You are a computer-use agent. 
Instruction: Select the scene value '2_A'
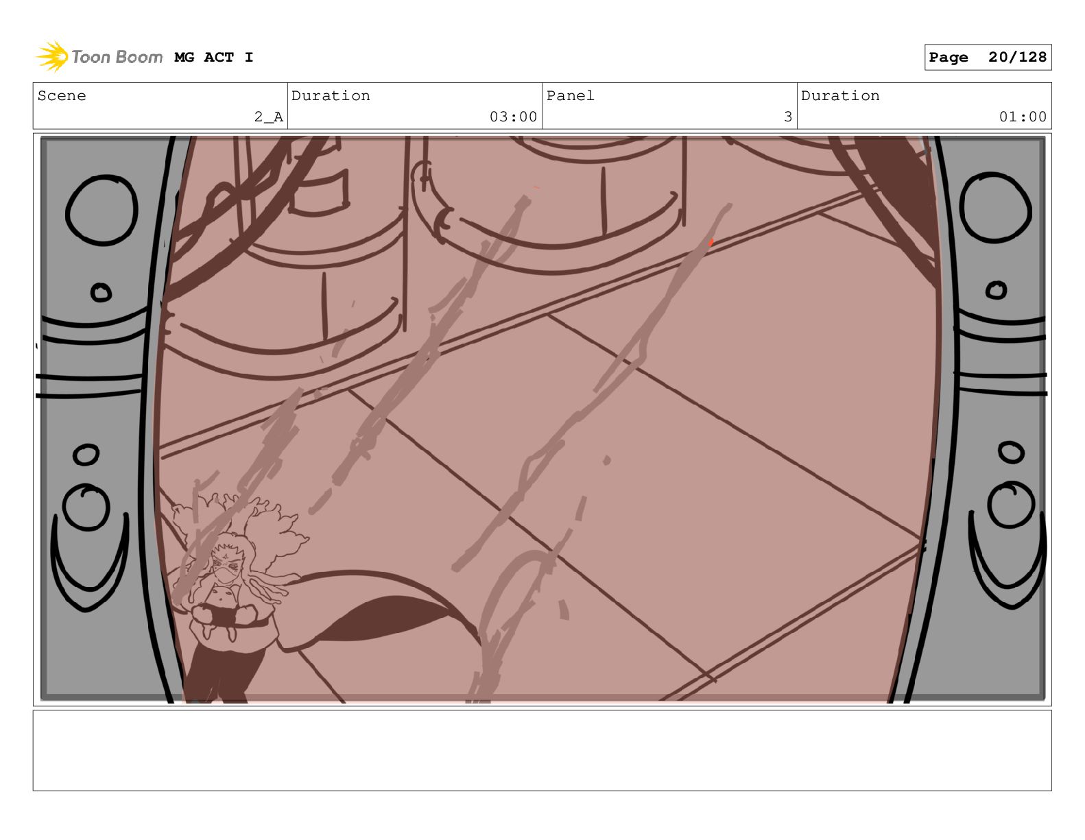tap(268, 117)
